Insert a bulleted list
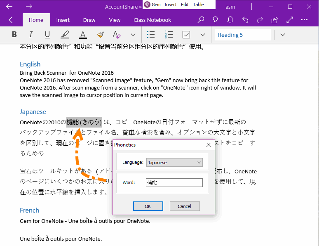This screenshot has width=319, height=246. pyautogui.click(x=151, y=34)
